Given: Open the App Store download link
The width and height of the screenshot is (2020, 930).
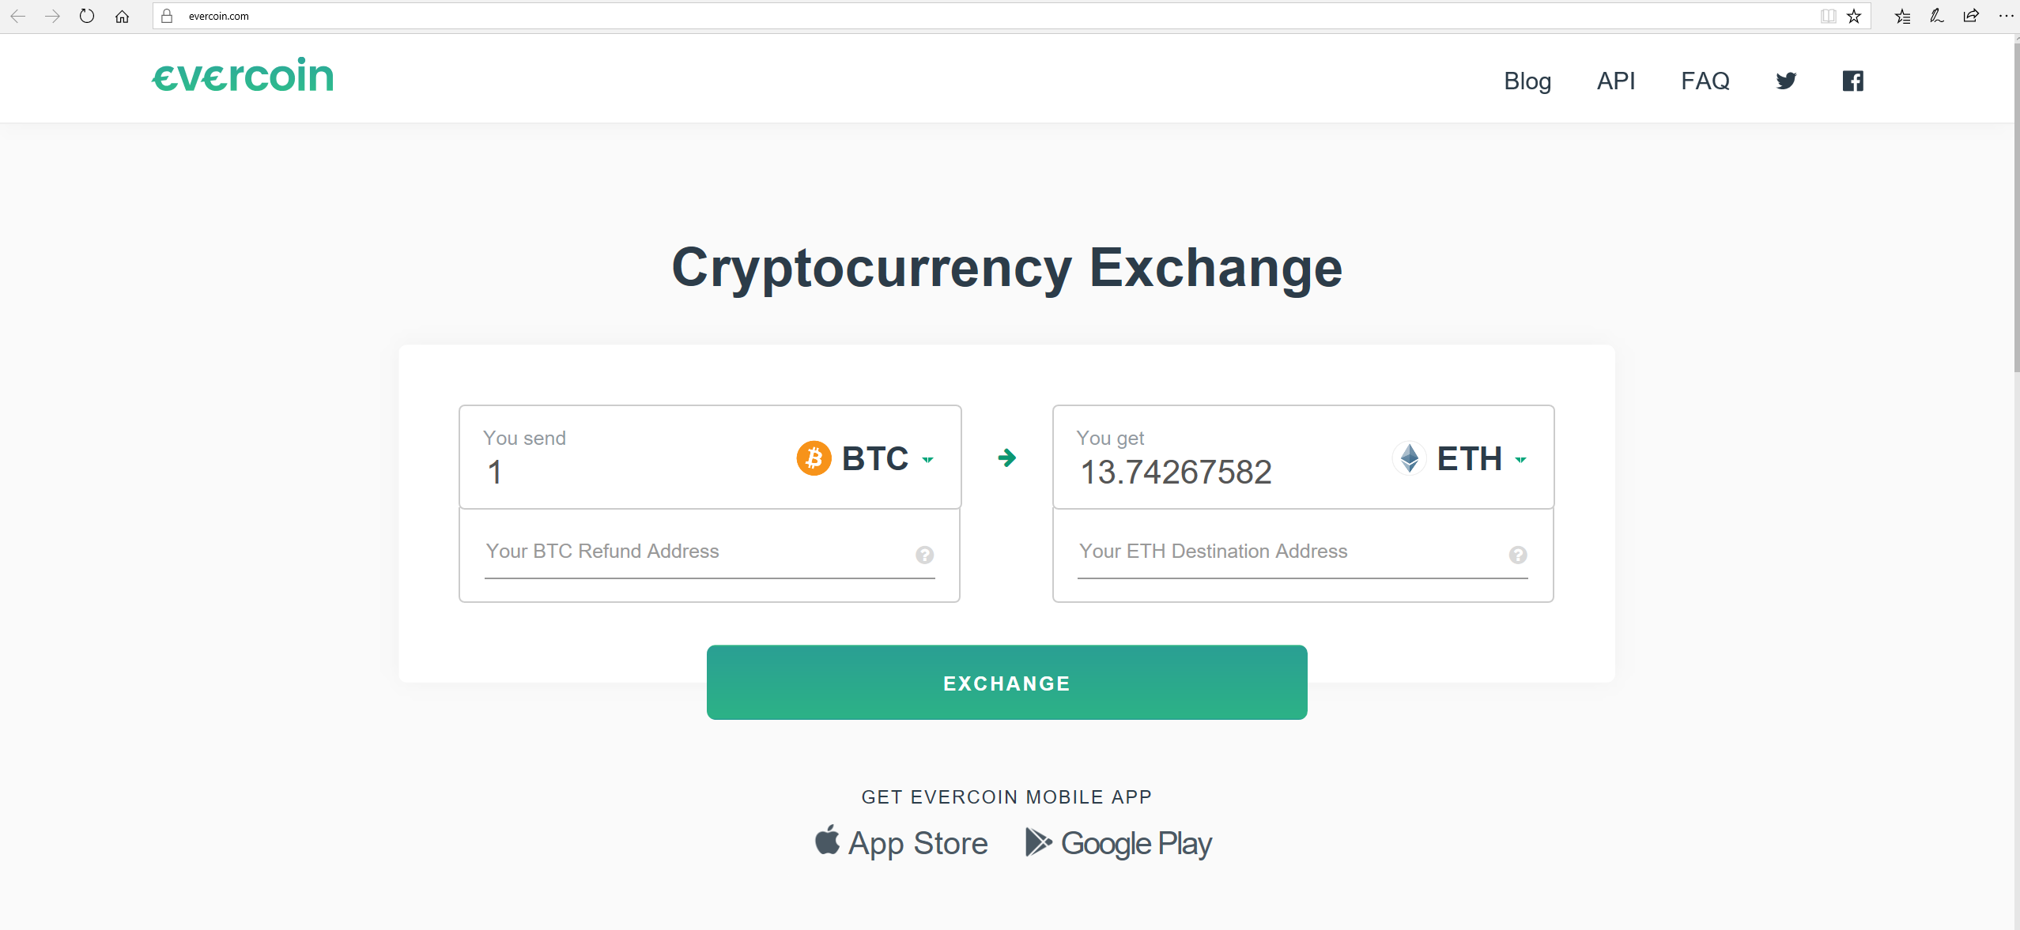Looking at the screenshot, I should click(x=901, y=843).
